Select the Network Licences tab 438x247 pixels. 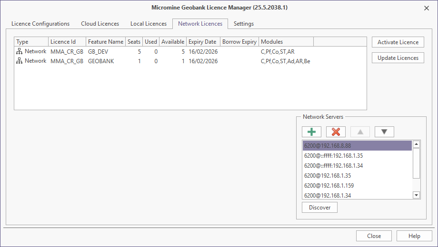click(200, 24)
